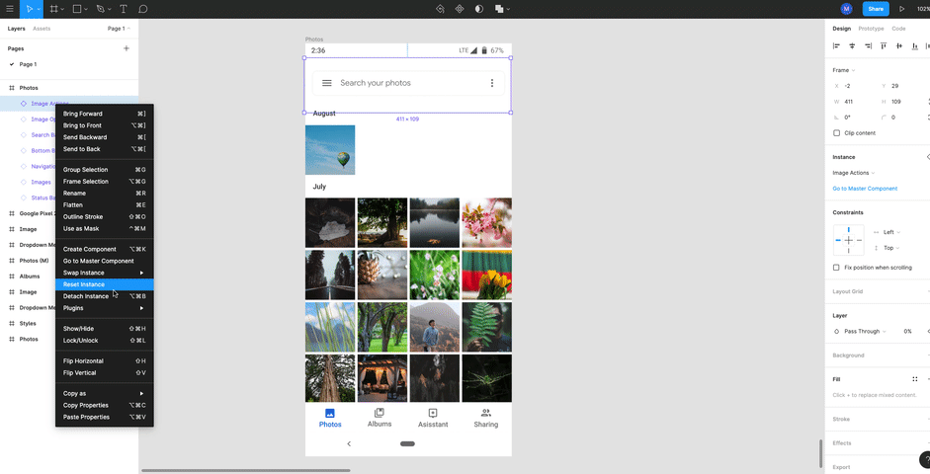Click the Boolean union toolbar icon

499,9
